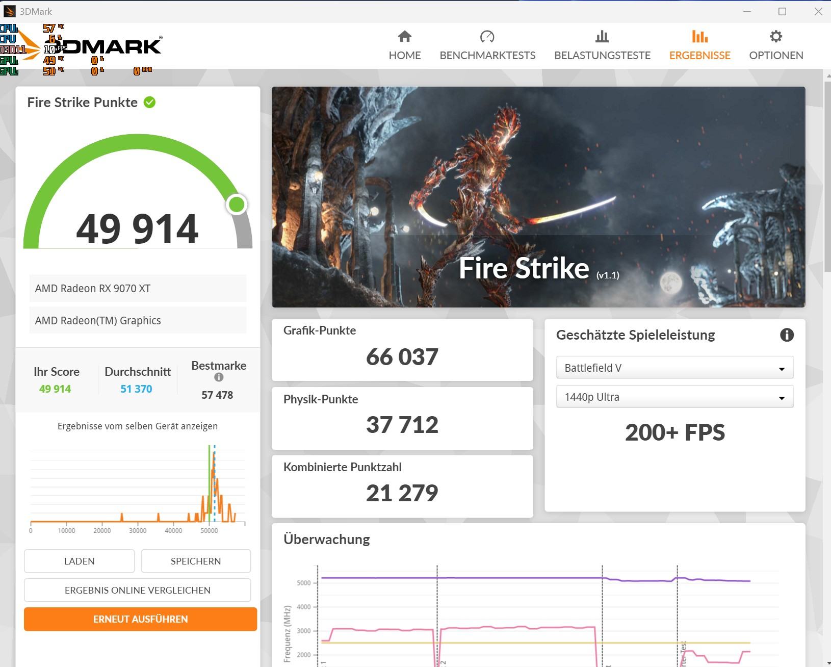The width and height of the screenshot is (831, 667).
Task: Click the AMD Radeon(TM) Graphics field
Action: (138, 320)
